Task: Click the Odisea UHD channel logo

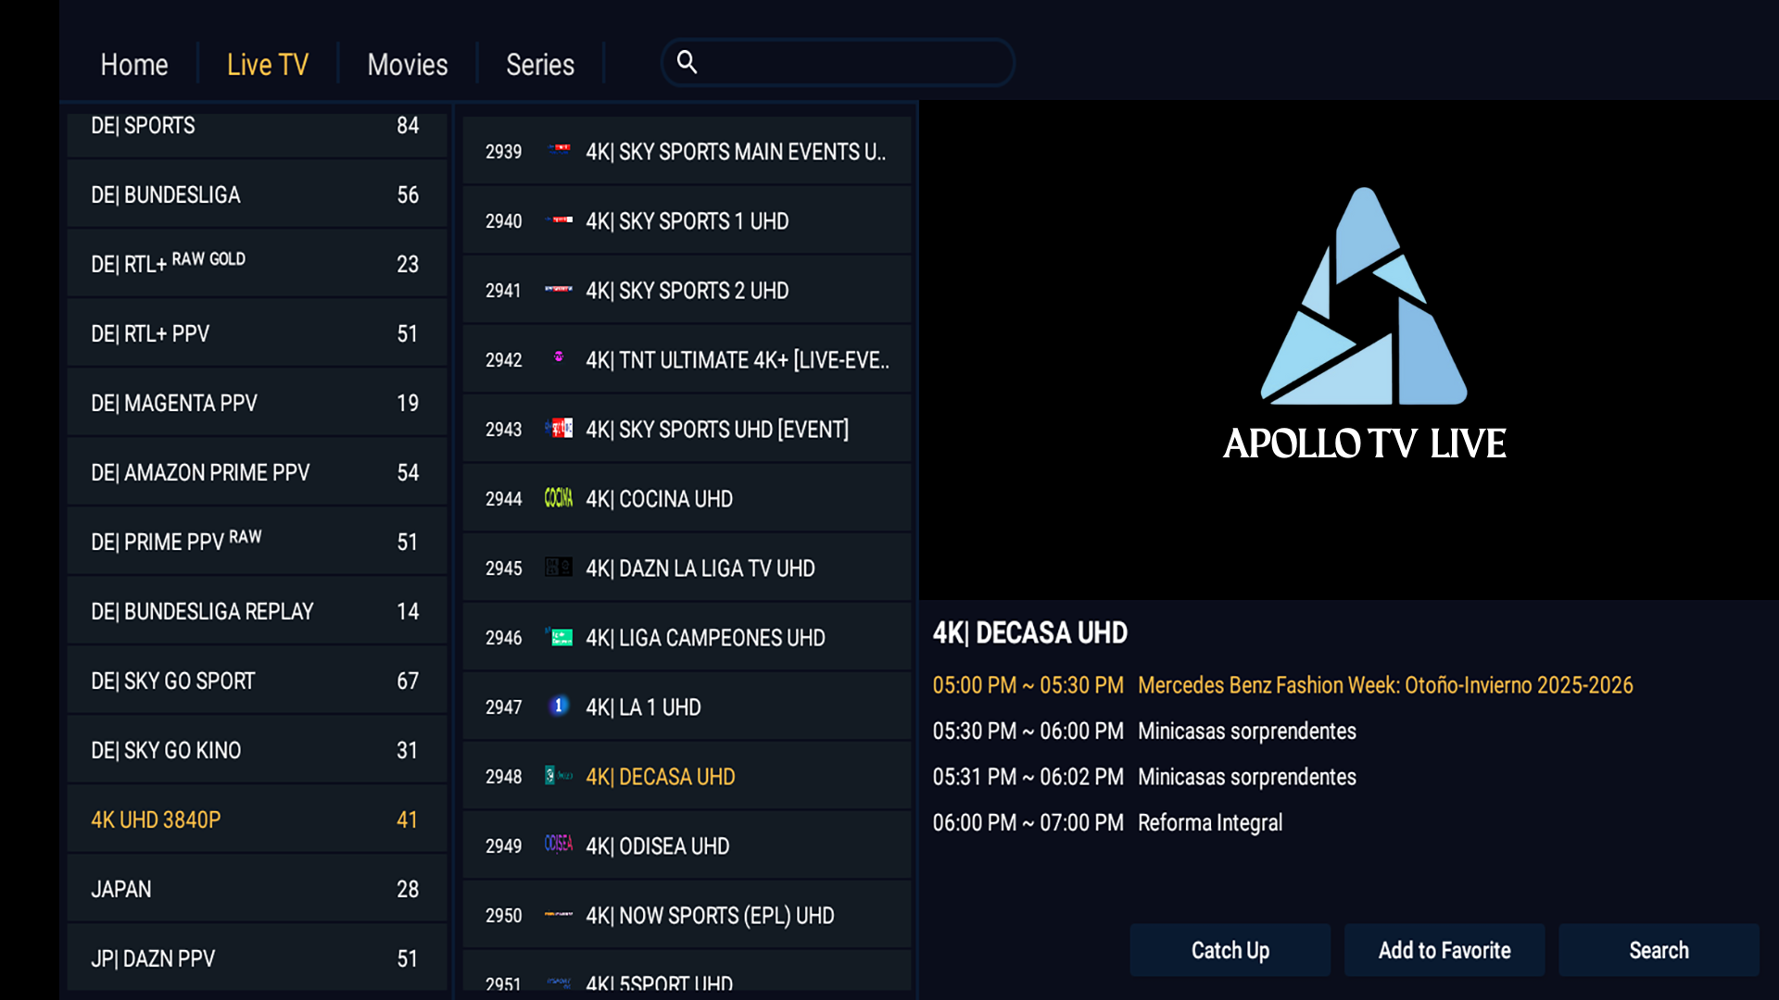Action: [x=559, y=845]
